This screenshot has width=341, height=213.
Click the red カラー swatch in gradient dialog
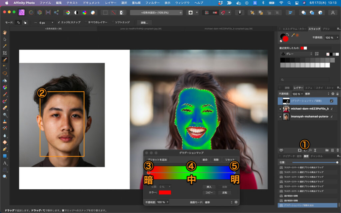tap(165, 192)
